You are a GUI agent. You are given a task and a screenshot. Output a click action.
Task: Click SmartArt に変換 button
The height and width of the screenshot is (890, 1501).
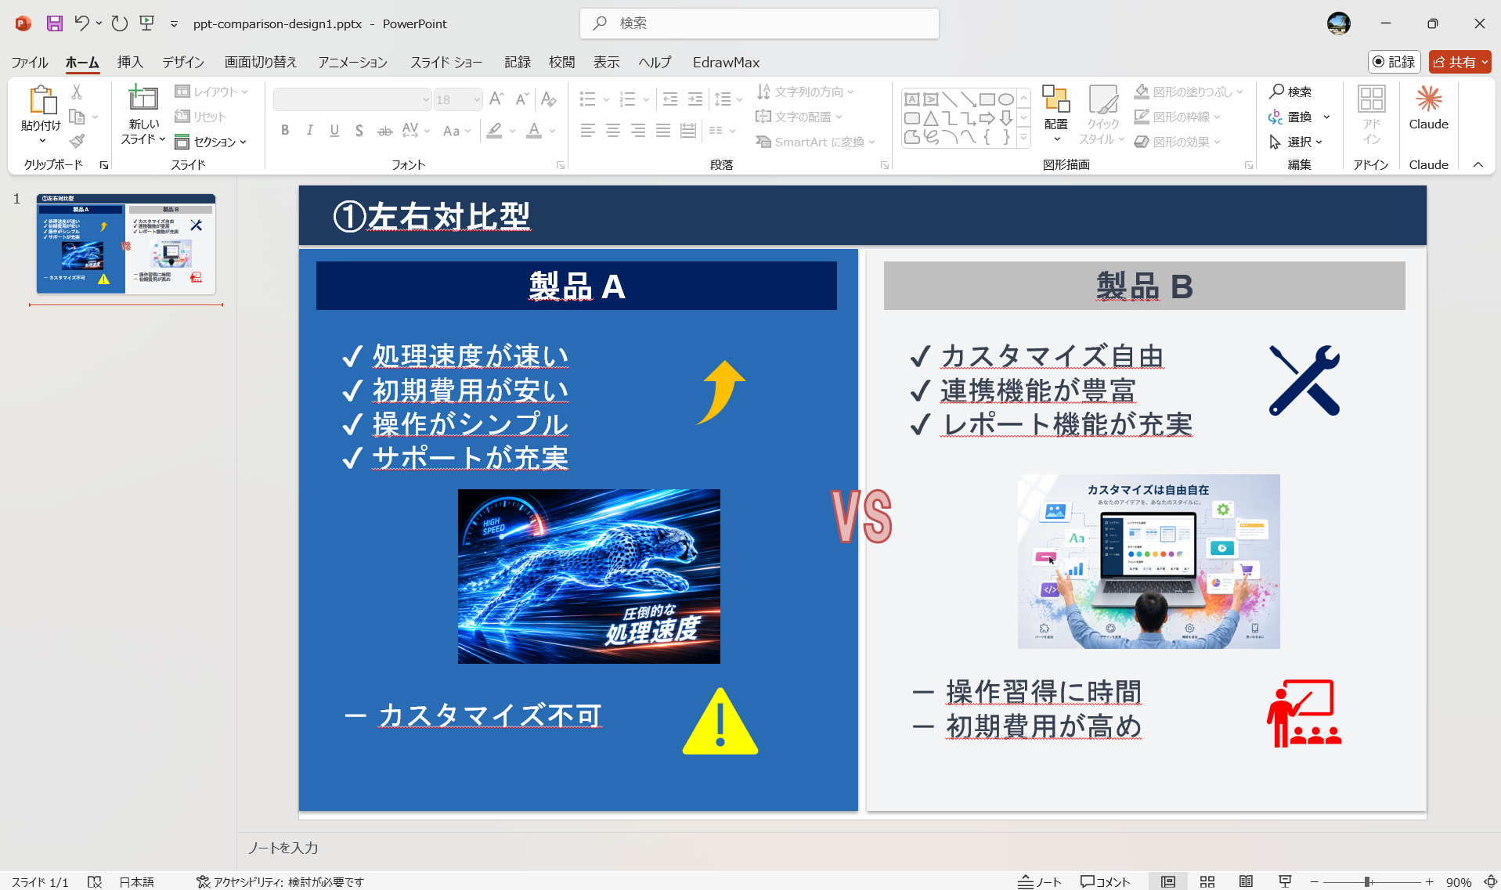tap(815, 142)
